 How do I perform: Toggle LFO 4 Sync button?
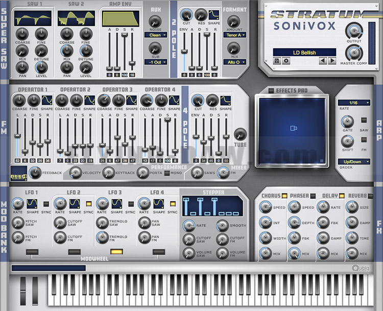pos(173,204)
